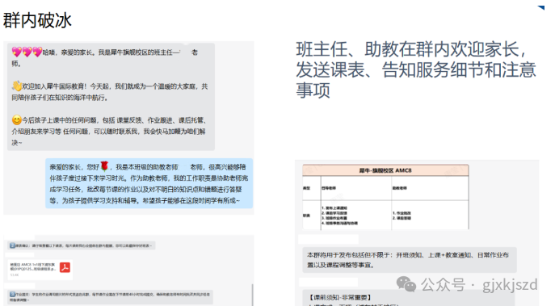Click the WeChat logo in the watermark
Image resolution: width=555 pixels, height=306 pixels.
click(406, 284)
